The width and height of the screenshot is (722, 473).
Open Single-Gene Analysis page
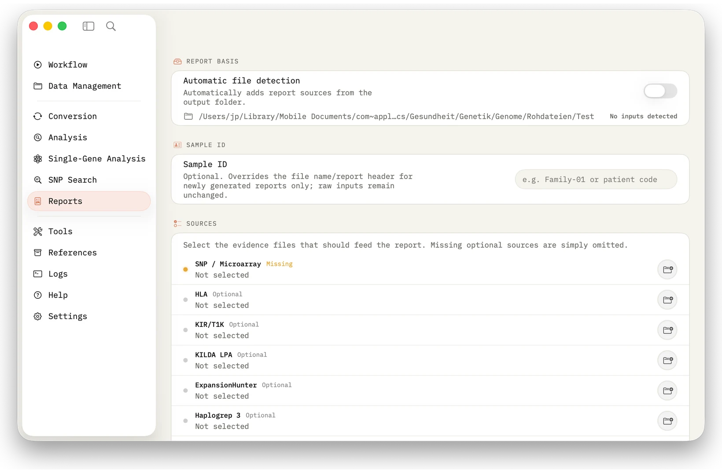[89, 159]
